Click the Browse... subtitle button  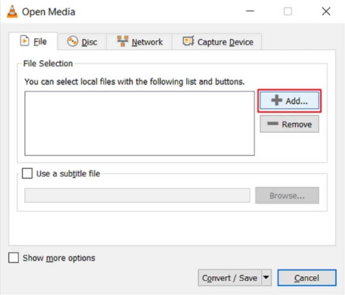pos(287,196)
